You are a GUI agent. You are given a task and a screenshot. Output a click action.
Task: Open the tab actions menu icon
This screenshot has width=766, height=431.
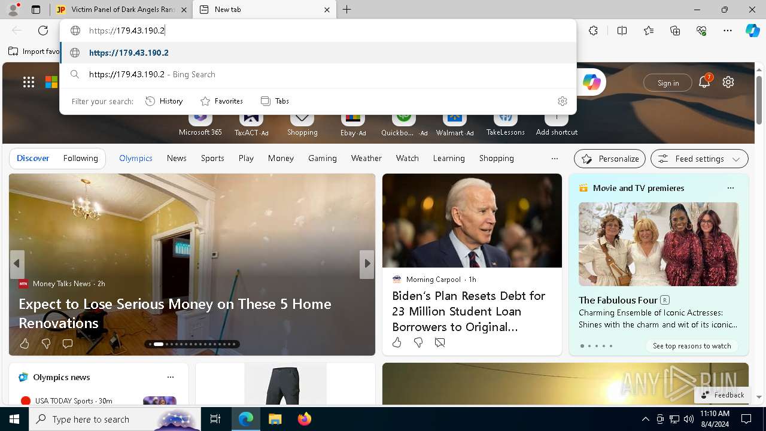pos(36,10)
